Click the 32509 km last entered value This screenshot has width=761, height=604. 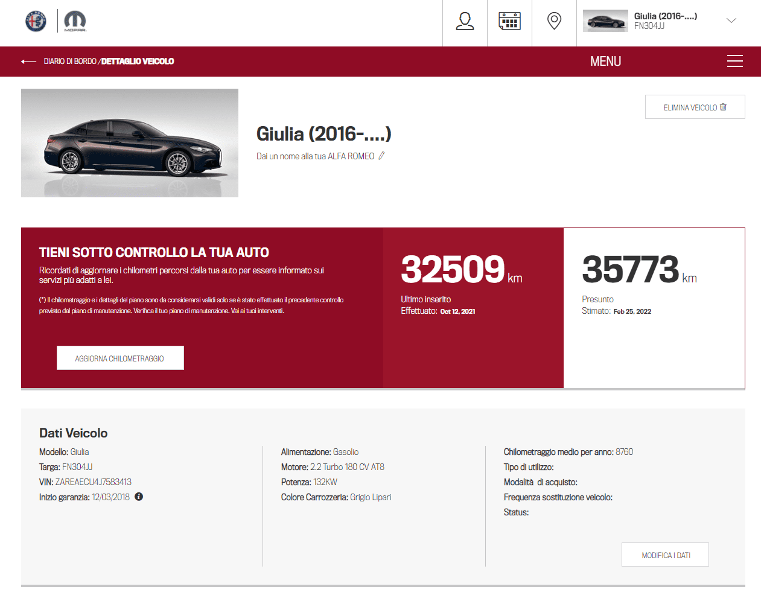pyautogui.click(x=462, y=269)
